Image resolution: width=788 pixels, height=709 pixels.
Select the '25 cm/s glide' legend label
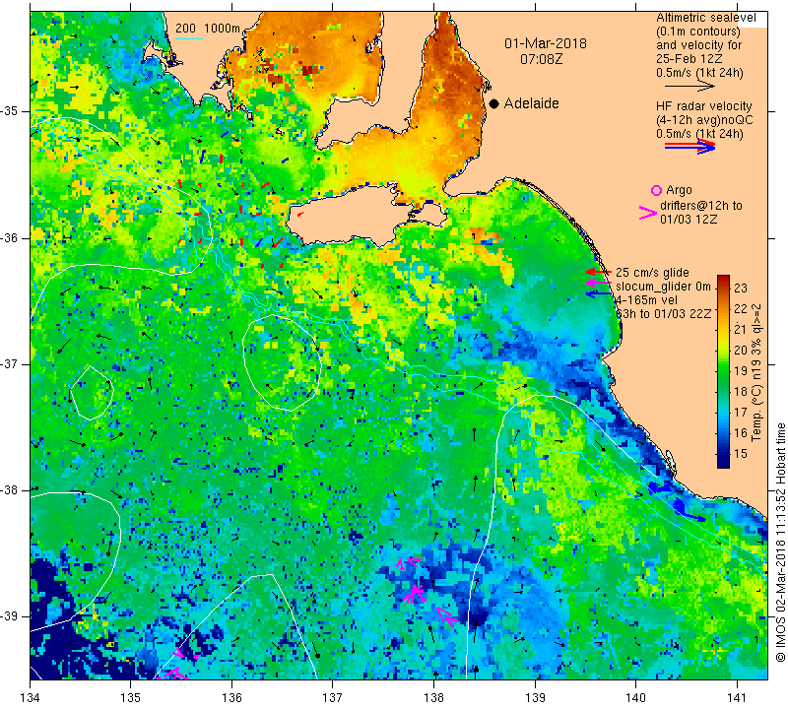point(652,273)
